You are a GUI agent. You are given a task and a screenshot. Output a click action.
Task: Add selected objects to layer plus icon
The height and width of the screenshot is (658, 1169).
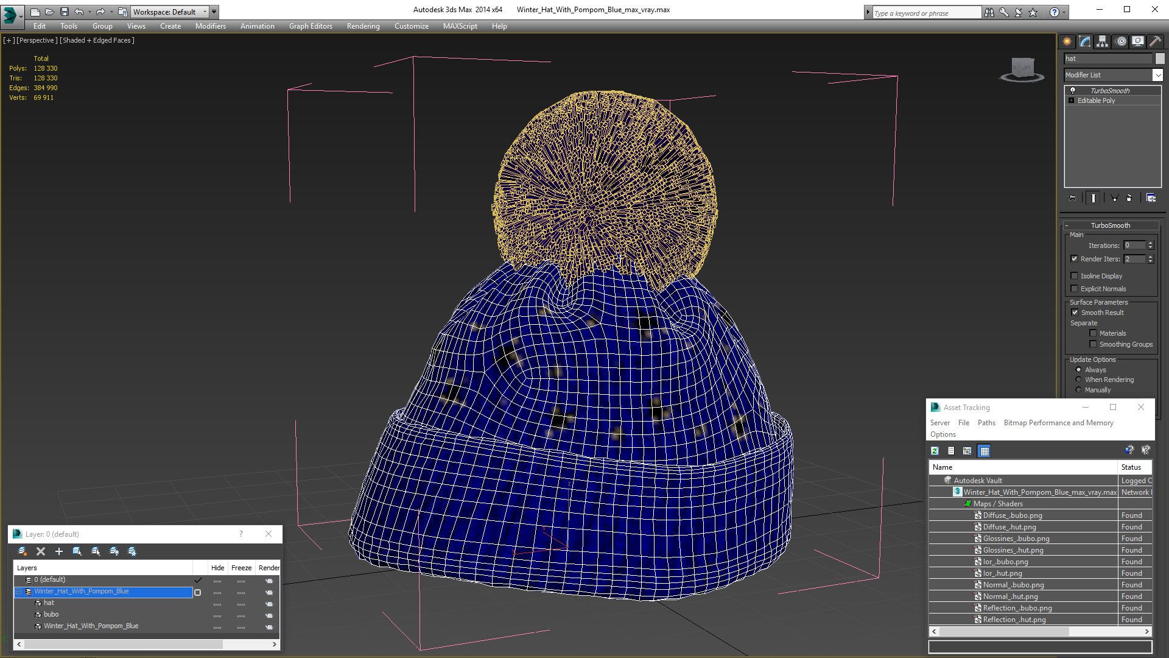(x=59, y=551)
